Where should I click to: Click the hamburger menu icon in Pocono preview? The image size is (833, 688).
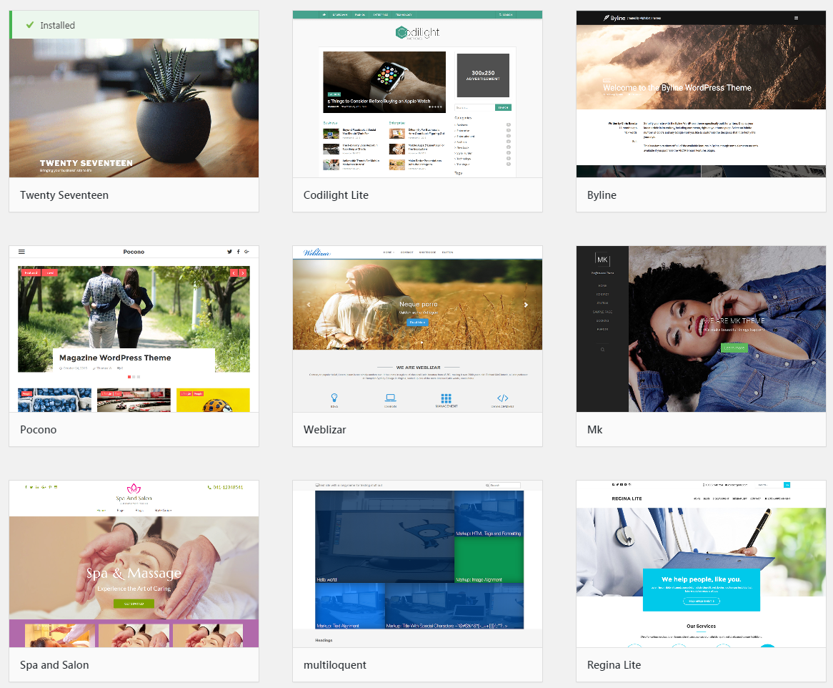click(21, 252)
